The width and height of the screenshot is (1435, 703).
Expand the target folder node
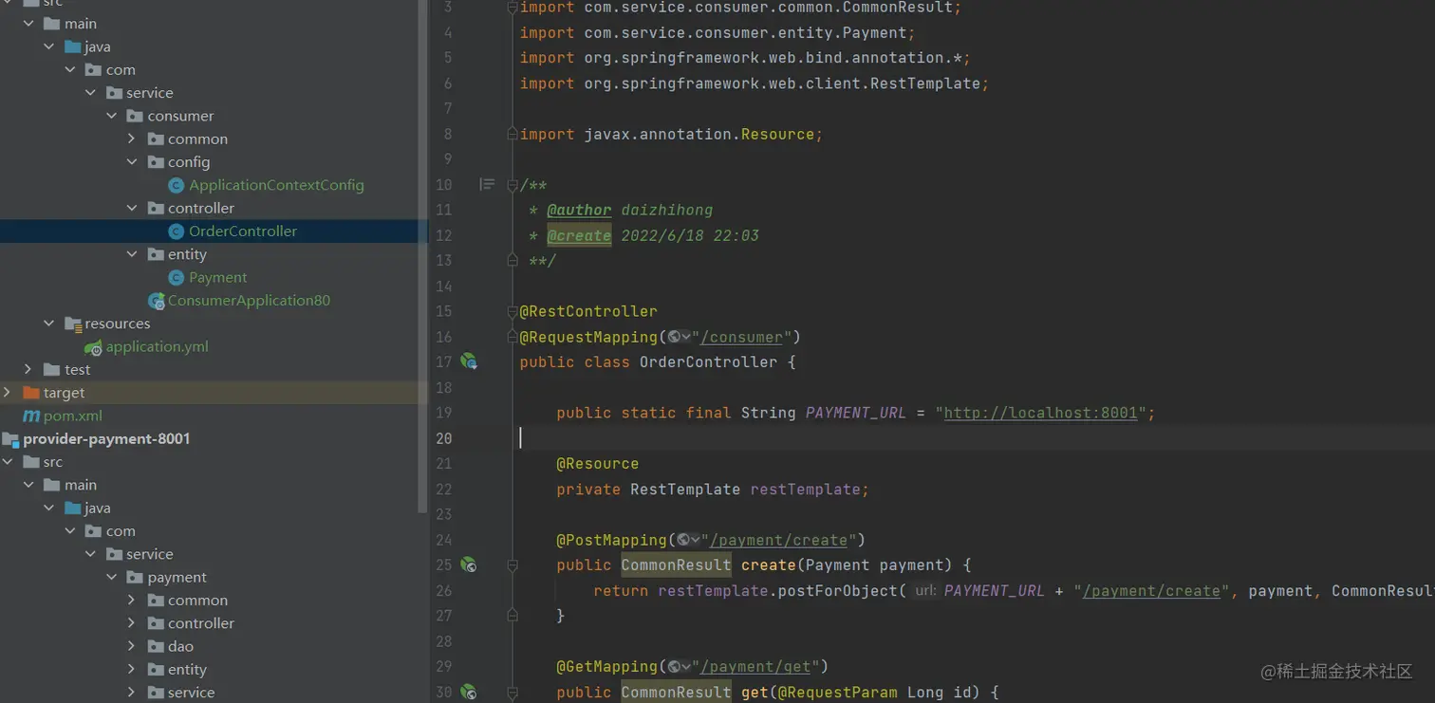8,393
